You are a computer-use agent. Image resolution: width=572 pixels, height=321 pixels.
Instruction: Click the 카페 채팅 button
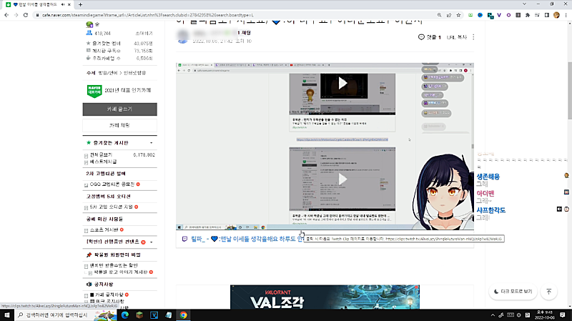pos(119,126)
